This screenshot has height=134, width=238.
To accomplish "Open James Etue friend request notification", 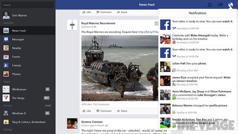I will pos(198,81).
